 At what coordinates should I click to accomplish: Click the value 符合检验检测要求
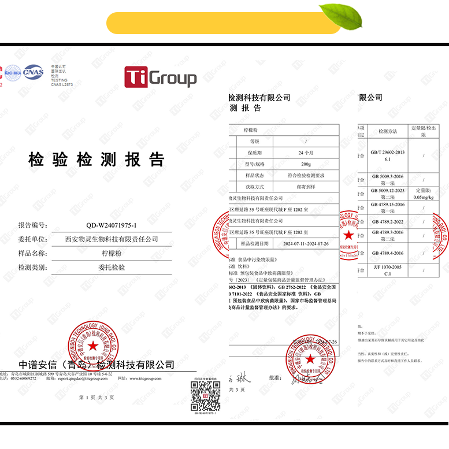[x=306, y=176]
